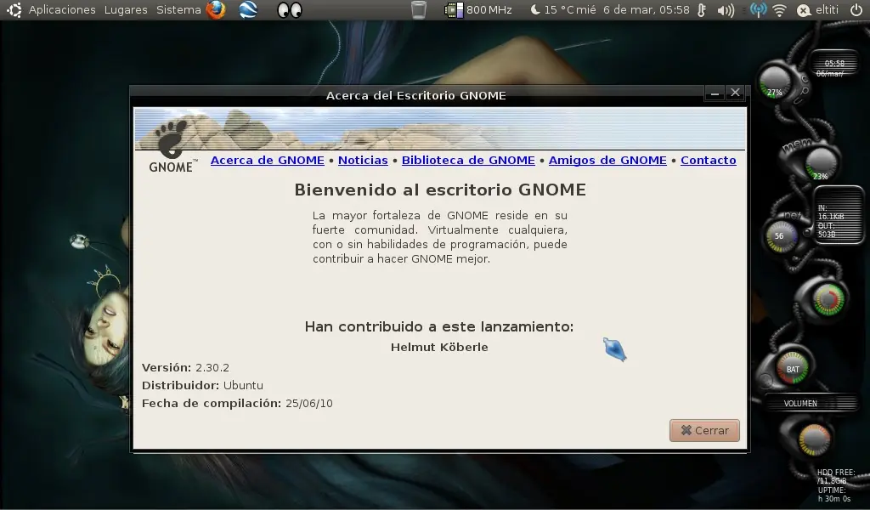Click the CPU frequency chip icon
This screenshot has height=510, width=870.
[454, 10]
